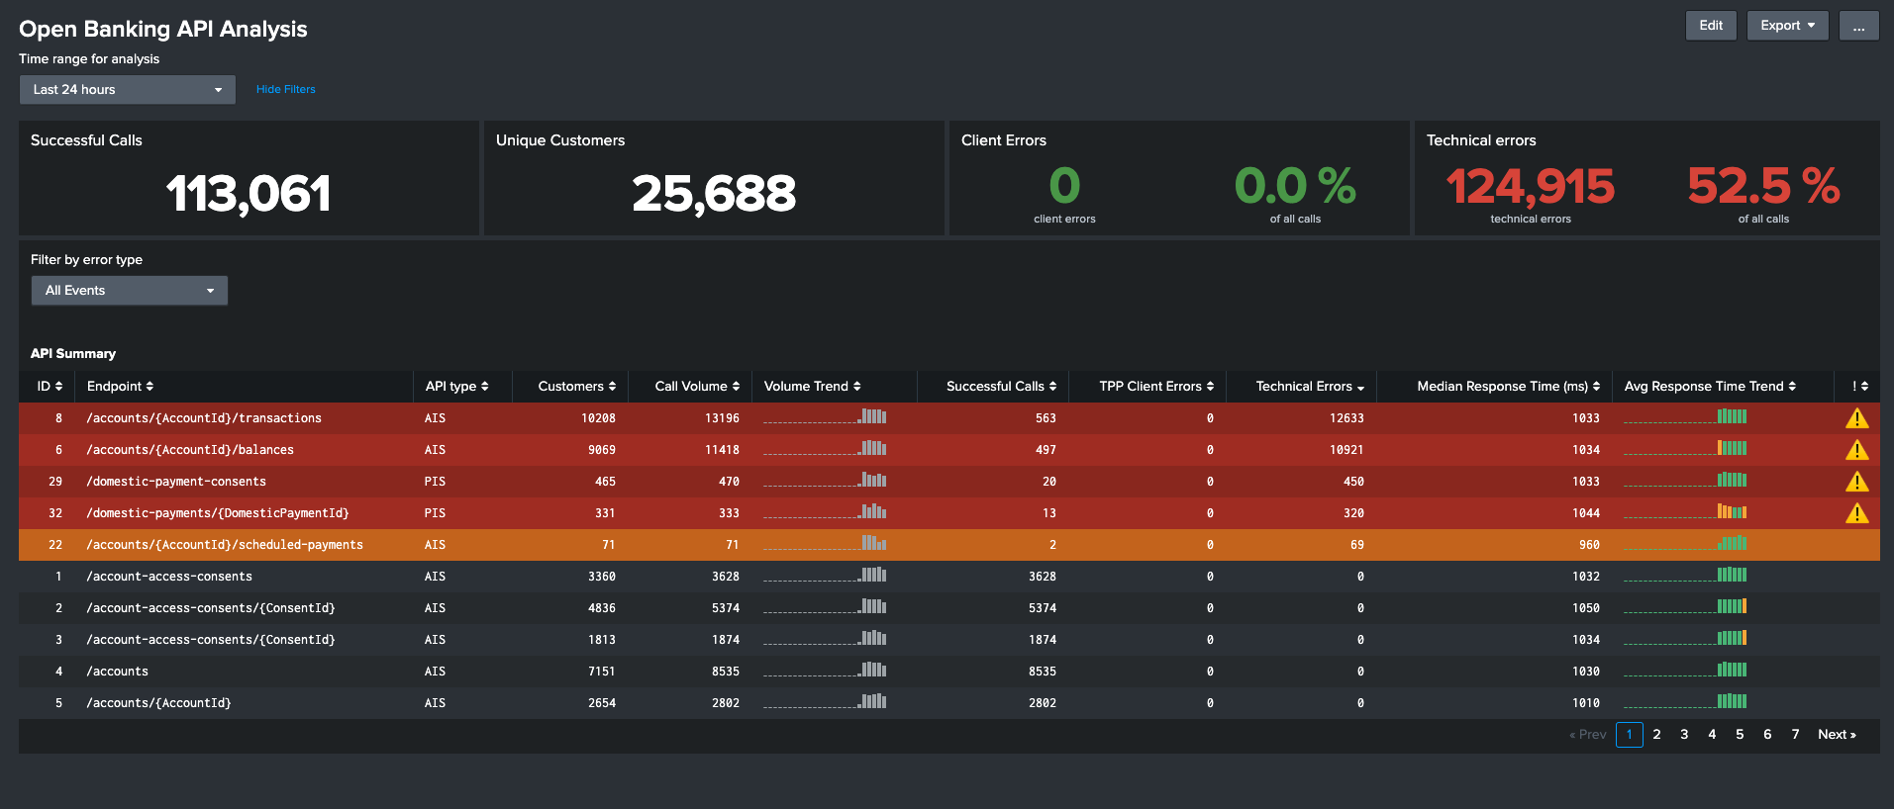Click the Hide Filters link
This screenshot has height=809, width=1894.
(285, 90)
